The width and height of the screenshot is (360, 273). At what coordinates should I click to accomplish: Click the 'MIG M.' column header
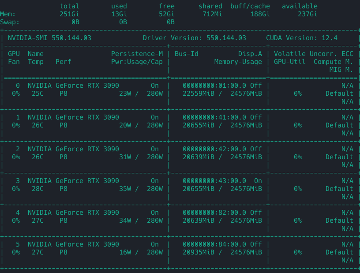[341, 70]
